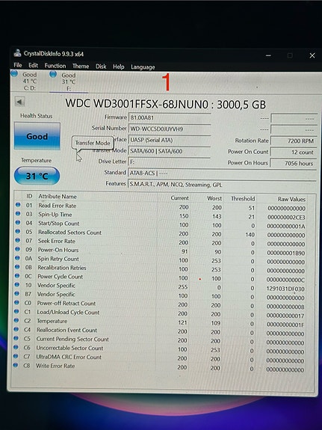
Task: Click status dot for Temperature row C2
Action: point(16,320)
